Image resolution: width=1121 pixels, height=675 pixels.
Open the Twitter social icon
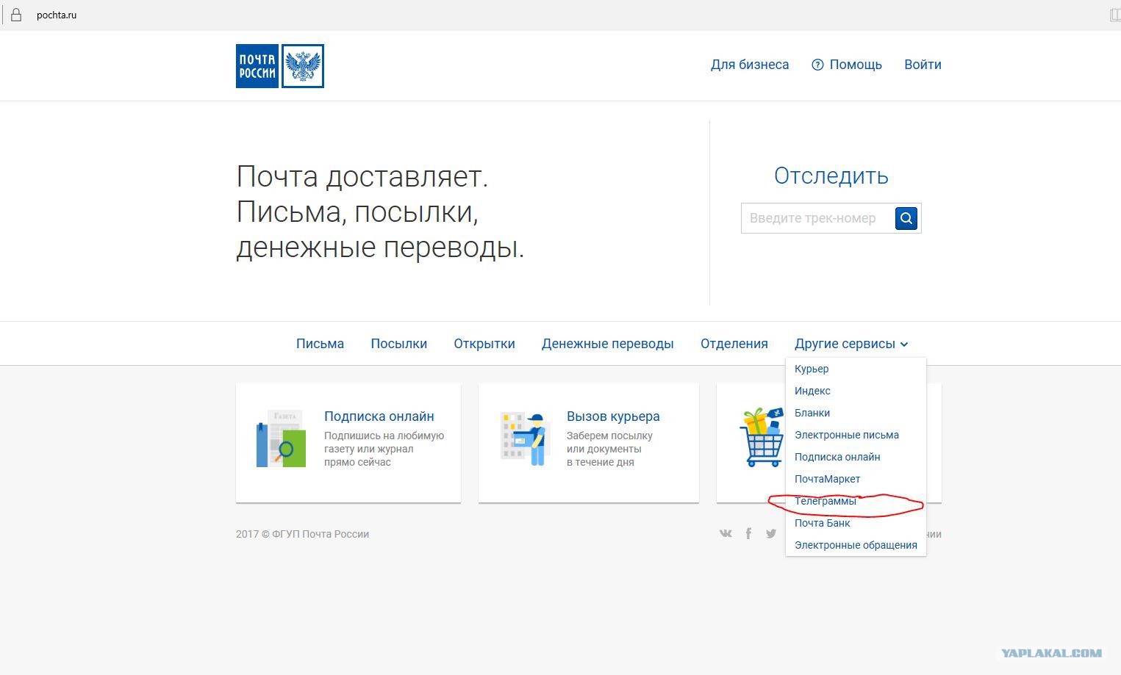[771, 534]
